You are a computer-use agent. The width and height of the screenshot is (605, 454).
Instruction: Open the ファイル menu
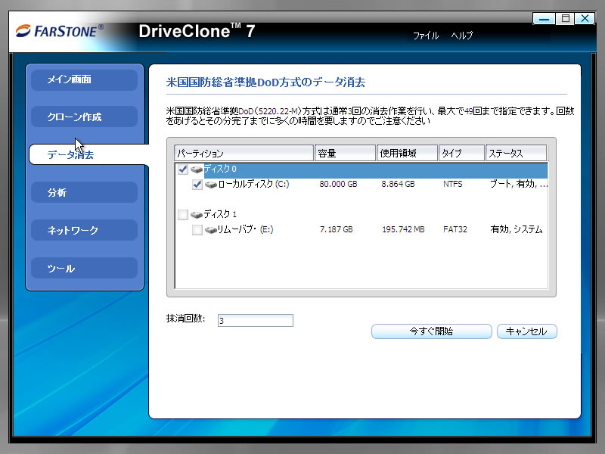[426, 36]
